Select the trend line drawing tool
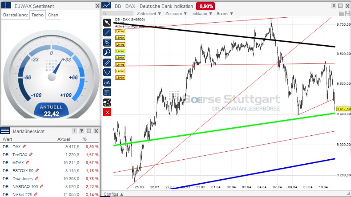The image size is (351, 197). 107,32
